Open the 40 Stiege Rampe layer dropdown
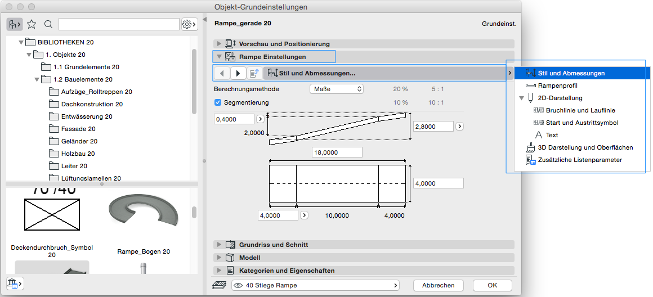The width and height of the screenshot is (653, 297). 315,285
